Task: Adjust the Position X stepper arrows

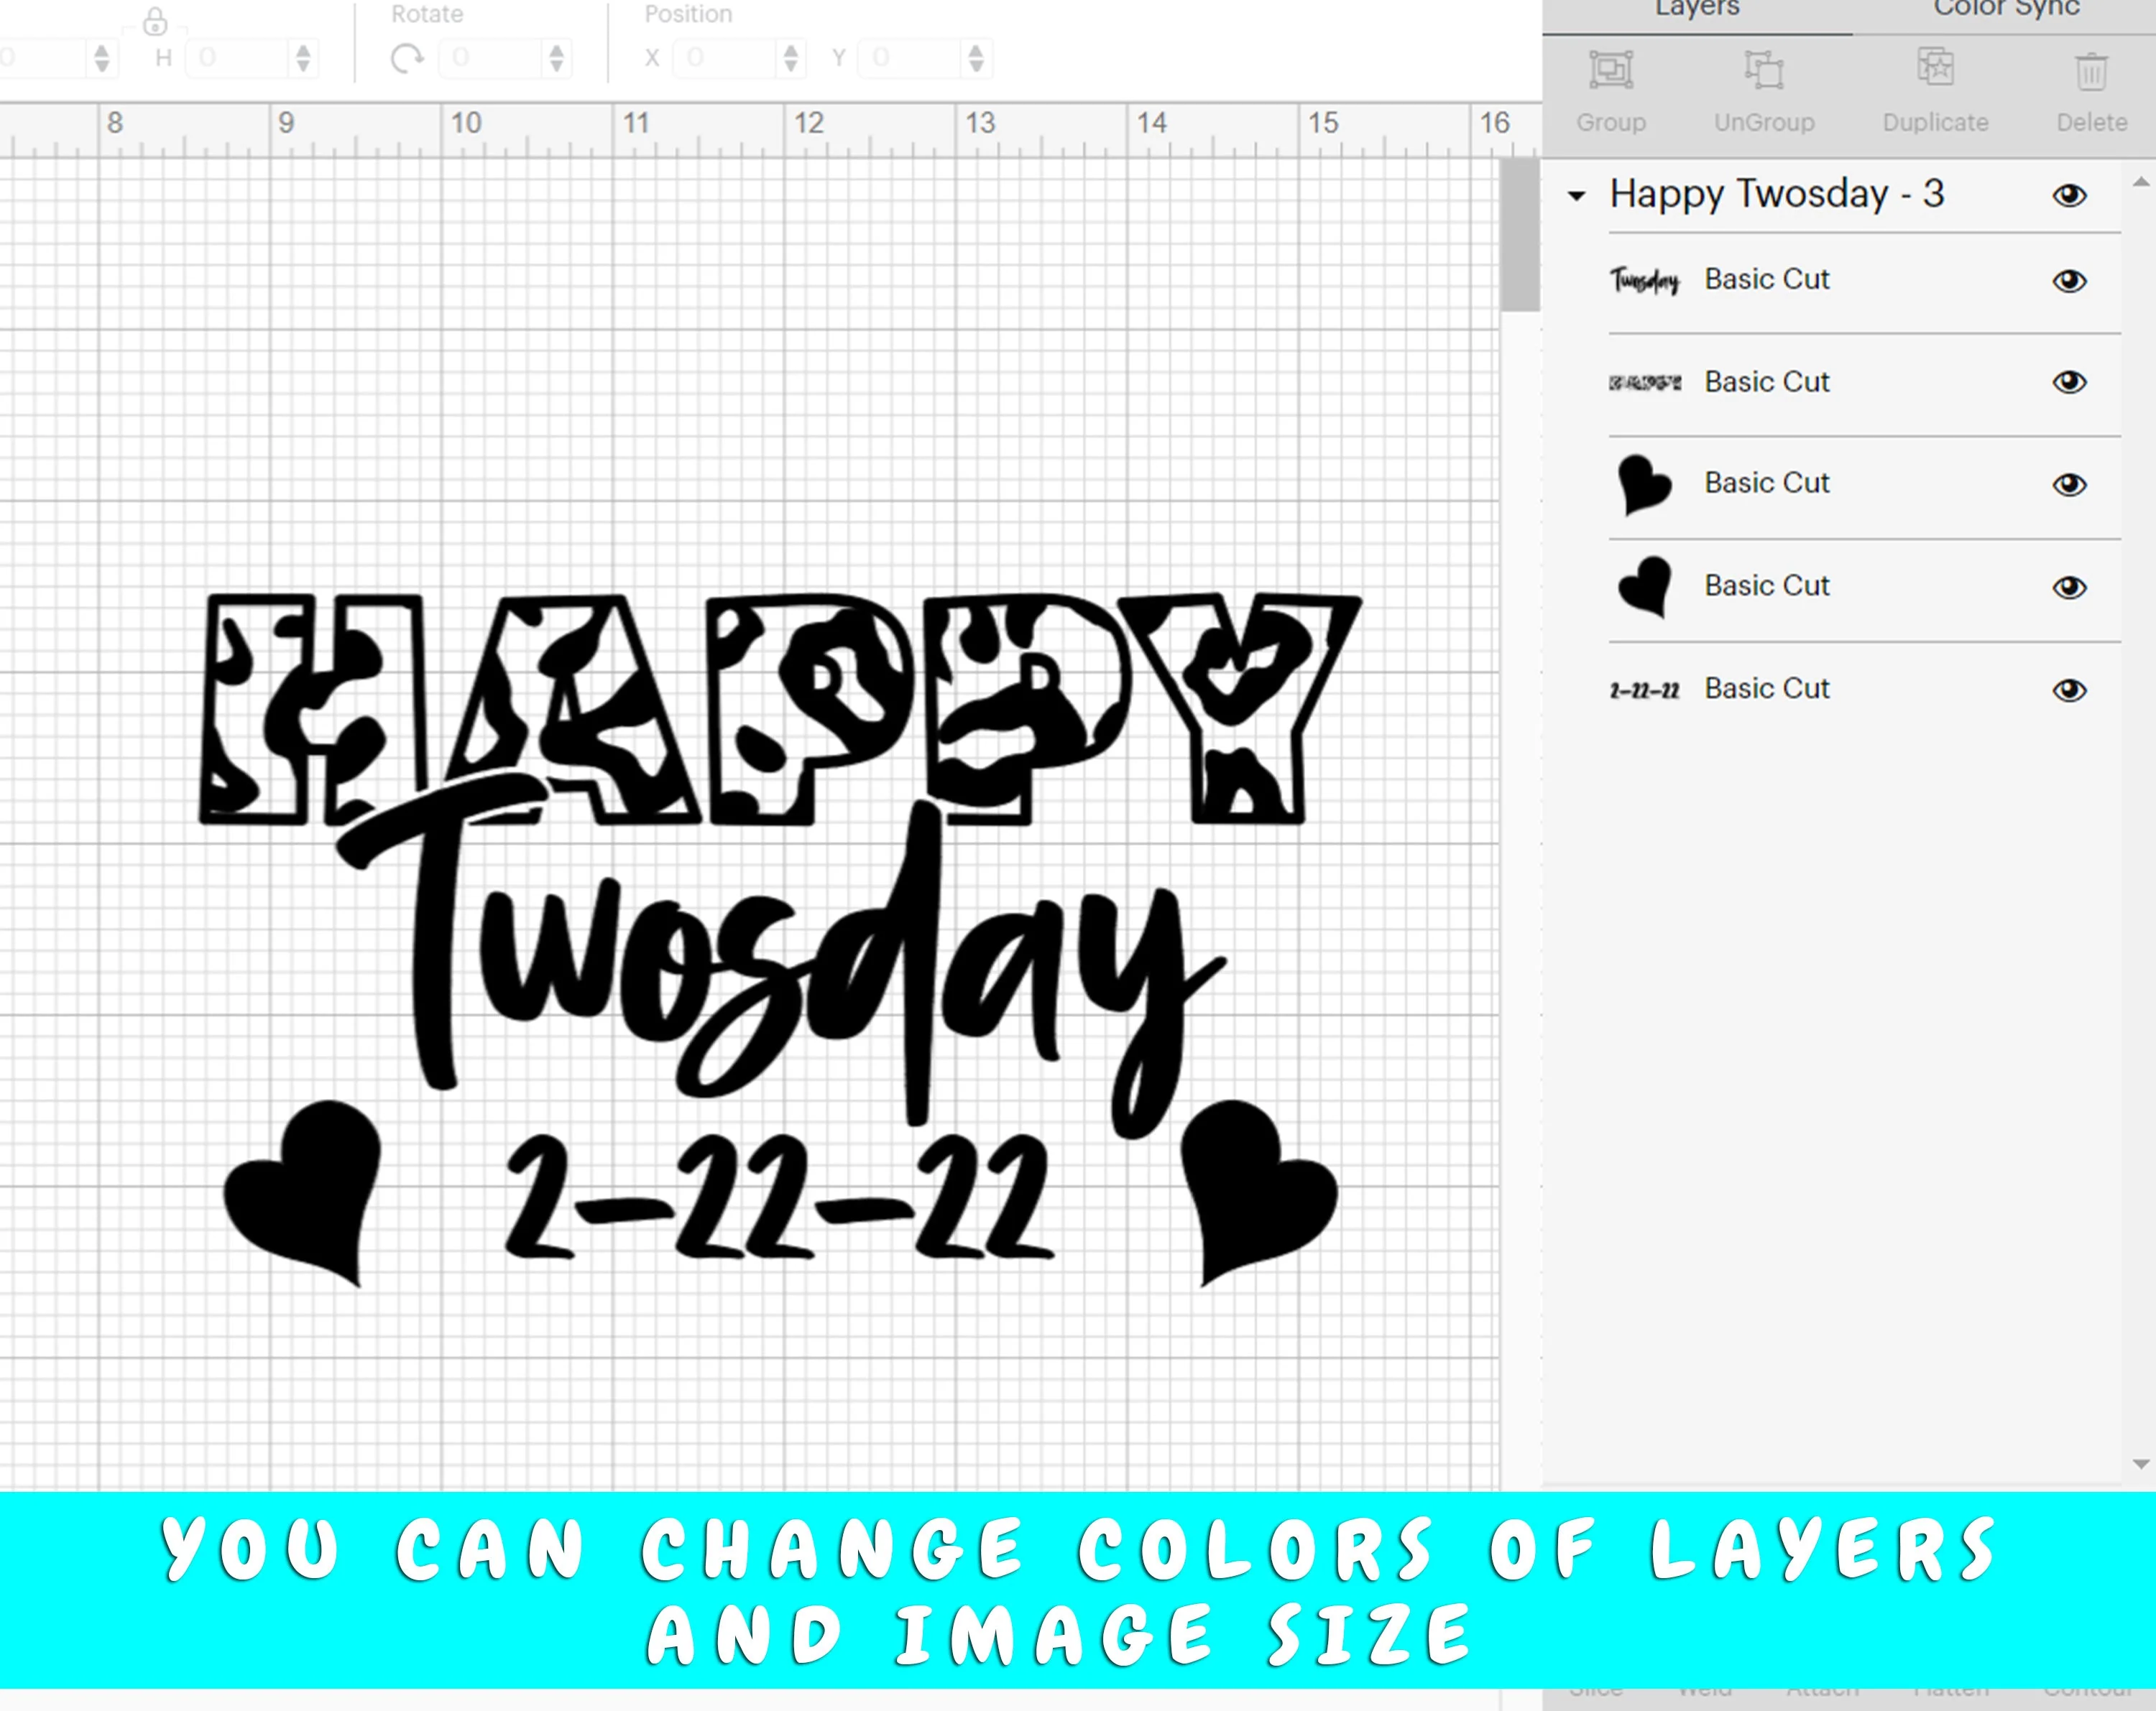Action: click(791, 58)
